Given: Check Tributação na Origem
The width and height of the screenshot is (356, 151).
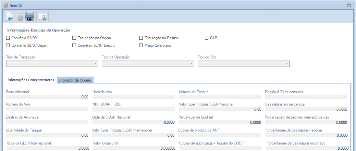Looking at the screenshot, I should click(74, 38).
